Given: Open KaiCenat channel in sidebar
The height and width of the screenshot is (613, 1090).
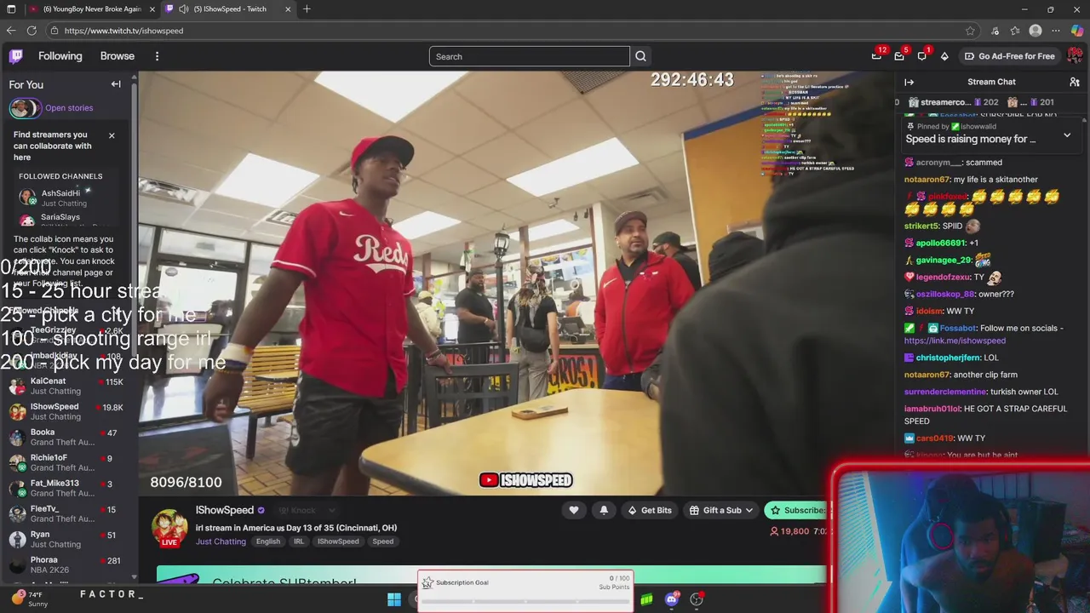Looking at the screenshot, I should point(66,387).
